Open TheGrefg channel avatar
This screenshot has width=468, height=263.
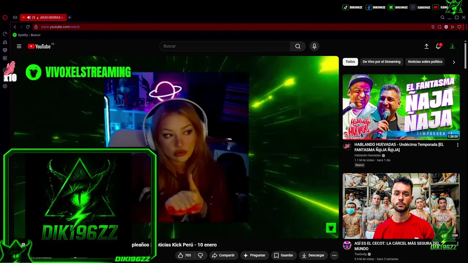(x=347, y=245)
